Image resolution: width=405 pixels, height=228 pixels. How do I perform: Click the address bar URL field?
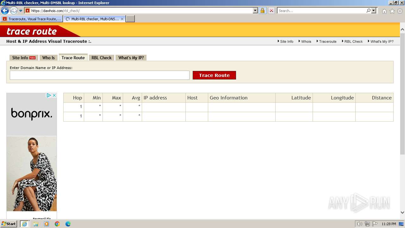(x=141, y=10)
